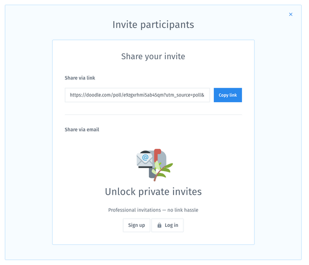309x265 pixels.
Task: Click the divider line above Share via email
Action: click(x=153, y=114)
